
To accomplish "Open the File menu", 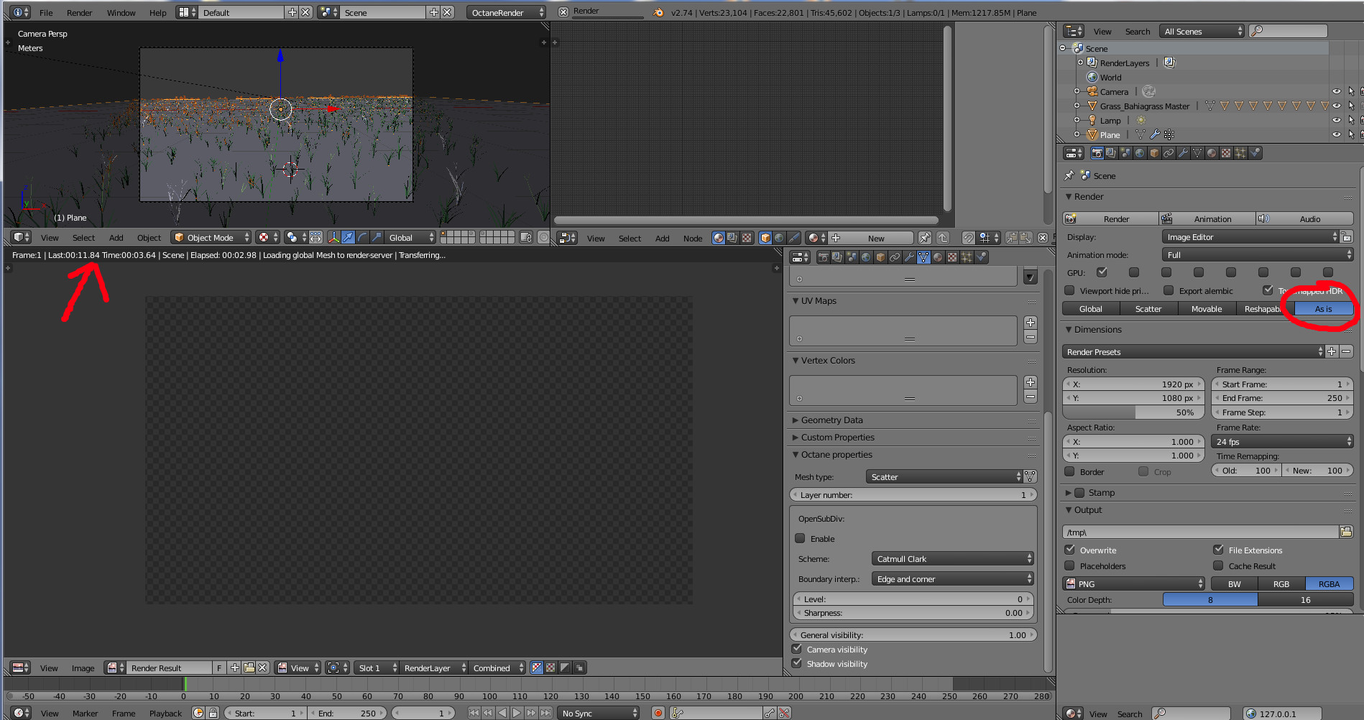I will point(46,12).
